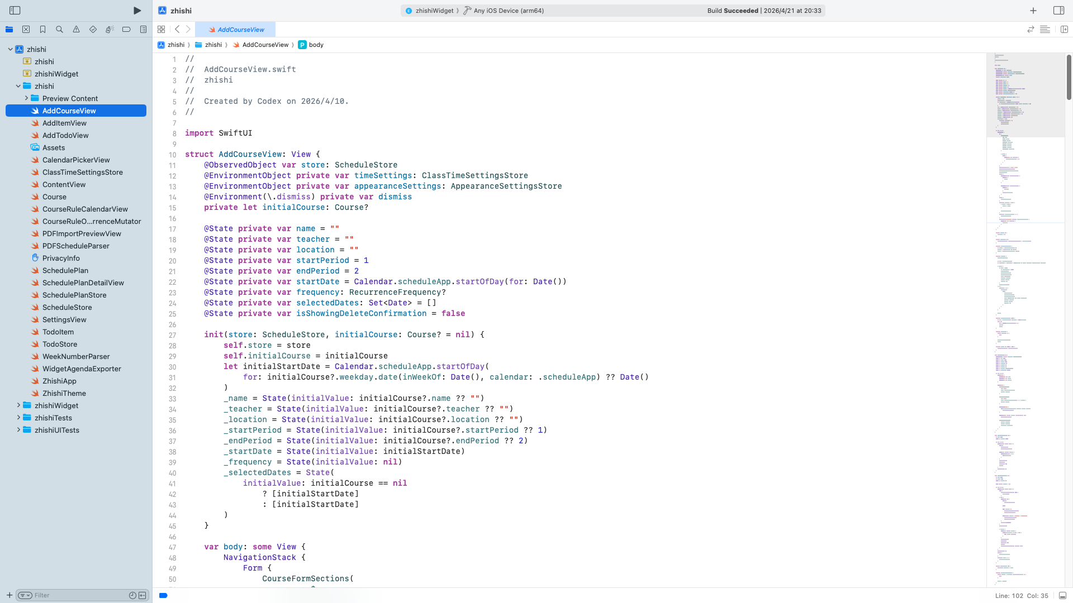Expand the zhishiTests folder
1073x603 pixels.
(x=18, y=418)
